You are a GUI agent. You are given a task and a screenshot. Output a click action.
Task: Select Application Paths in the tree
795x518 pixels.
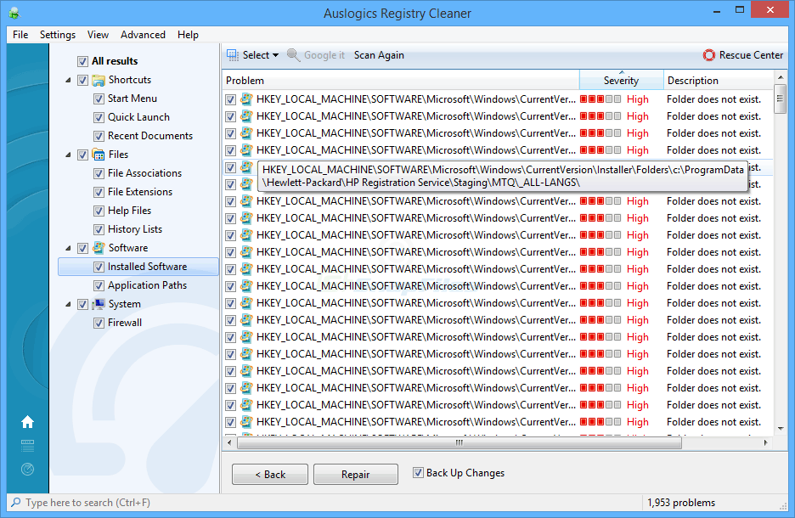147,285
